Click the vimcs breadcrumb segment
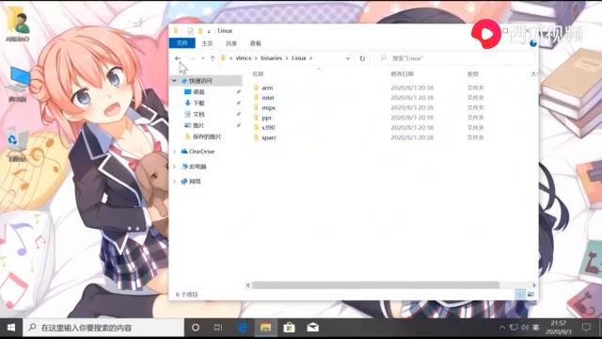This screenshot has width=602, height=339. pos(243,58)
